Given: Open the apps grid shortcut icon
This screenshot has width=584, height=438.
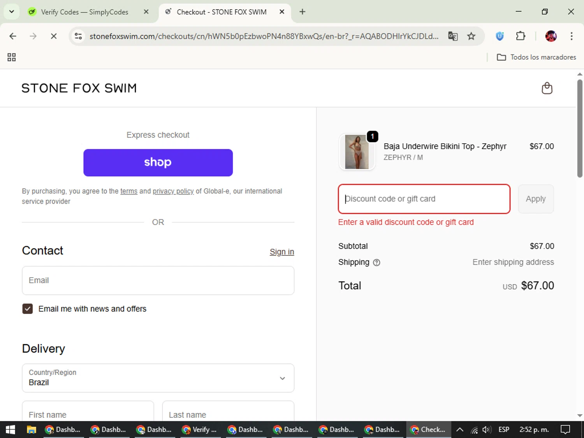Looking at the screenshot, I should click(12, 57).
